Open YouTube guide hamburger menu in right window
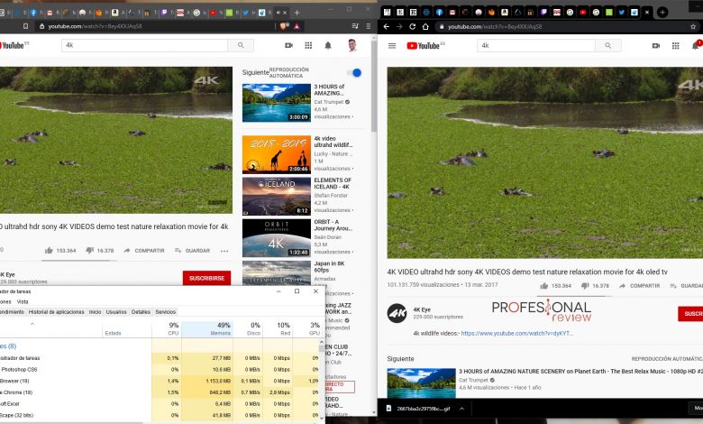Image resolution: width=703 pixels, height=424 pixels. click(392, 46)
